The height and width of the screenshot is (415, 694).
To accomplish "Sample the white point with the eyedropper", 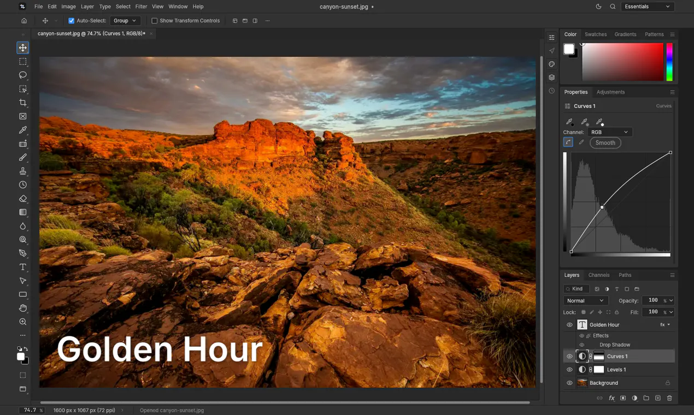I will pyautogui.click(x=599, y=122).
